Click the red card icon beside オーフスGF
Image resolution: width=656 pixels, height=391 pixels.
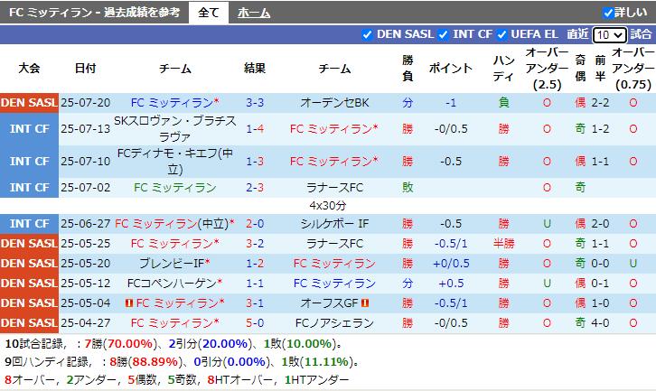click(x=365, y=303)
